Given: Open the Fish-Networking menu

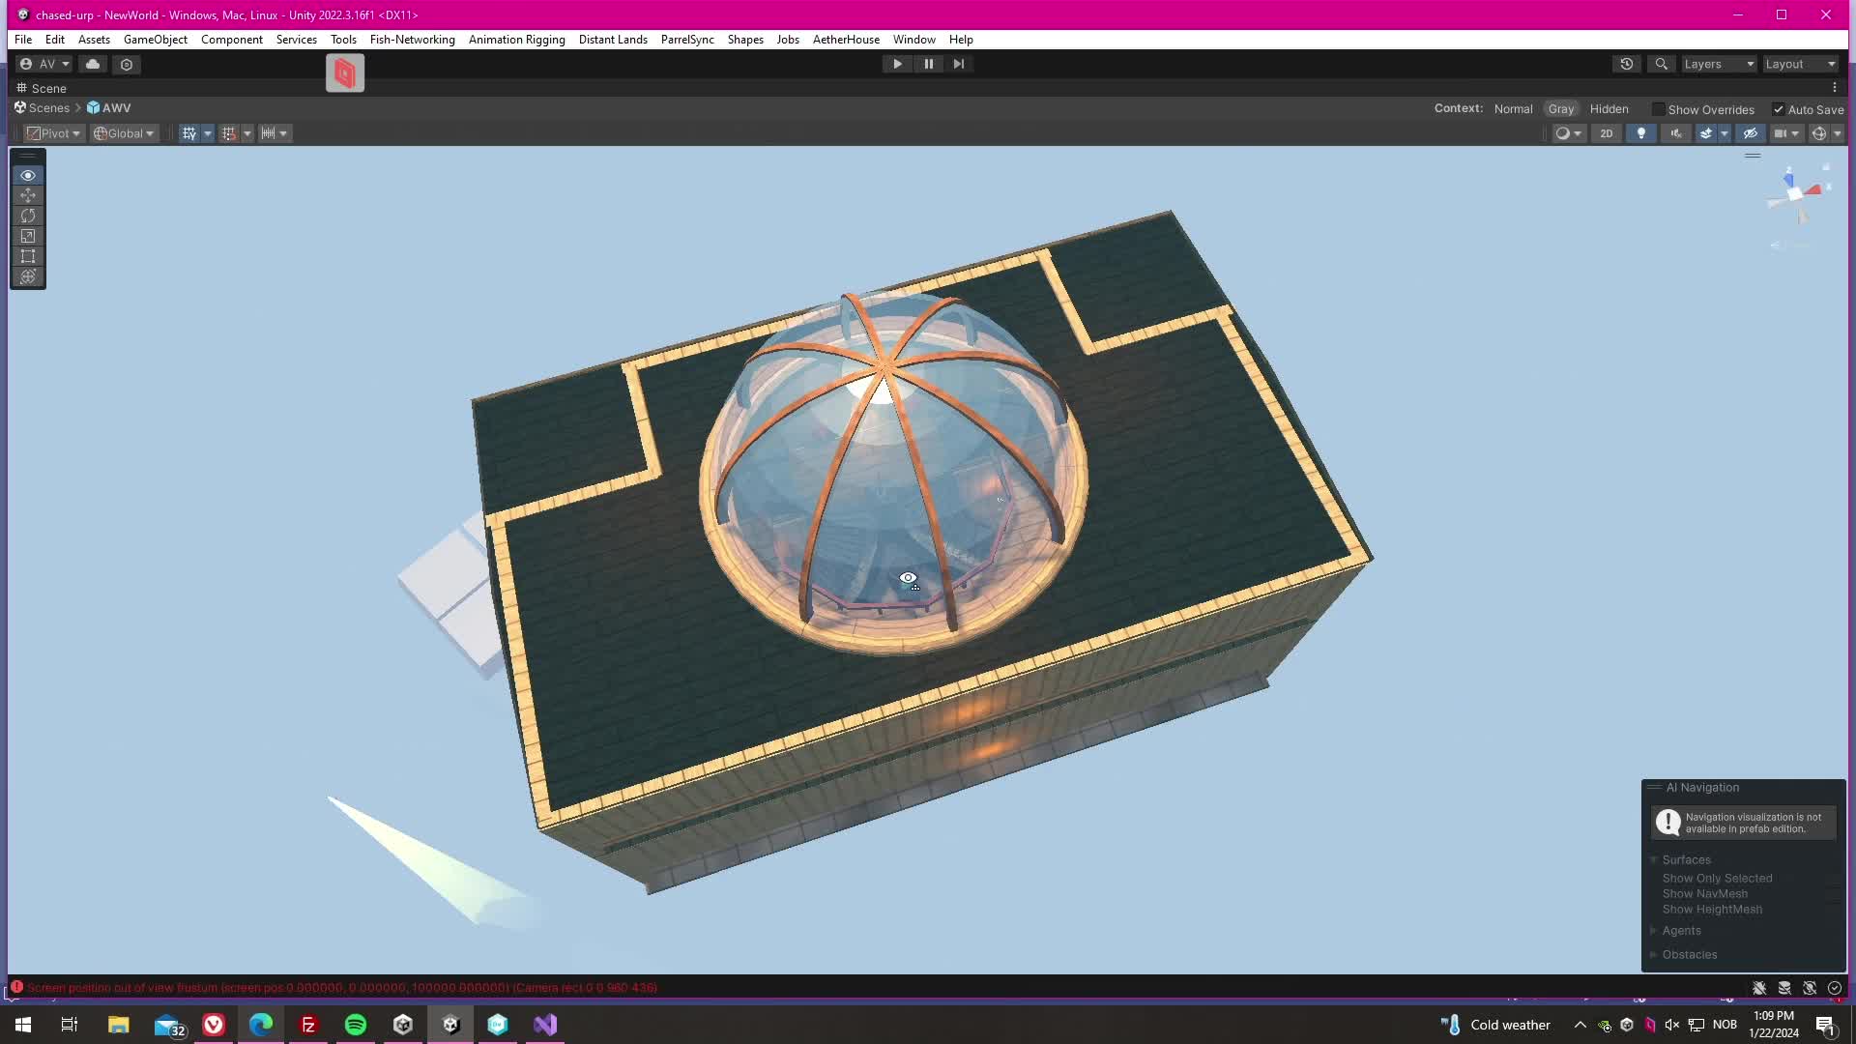Looking at the screenshot, I should point(412,40).
